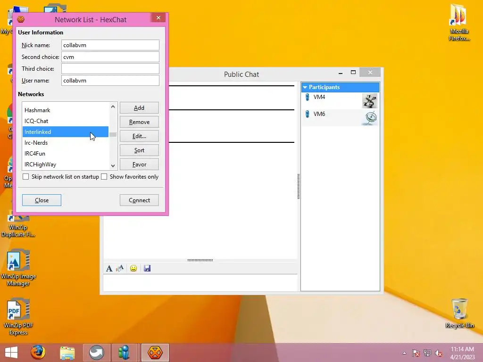483x362 pixels.
Task: Click the Third choice input field
Action: pos(110,68)
